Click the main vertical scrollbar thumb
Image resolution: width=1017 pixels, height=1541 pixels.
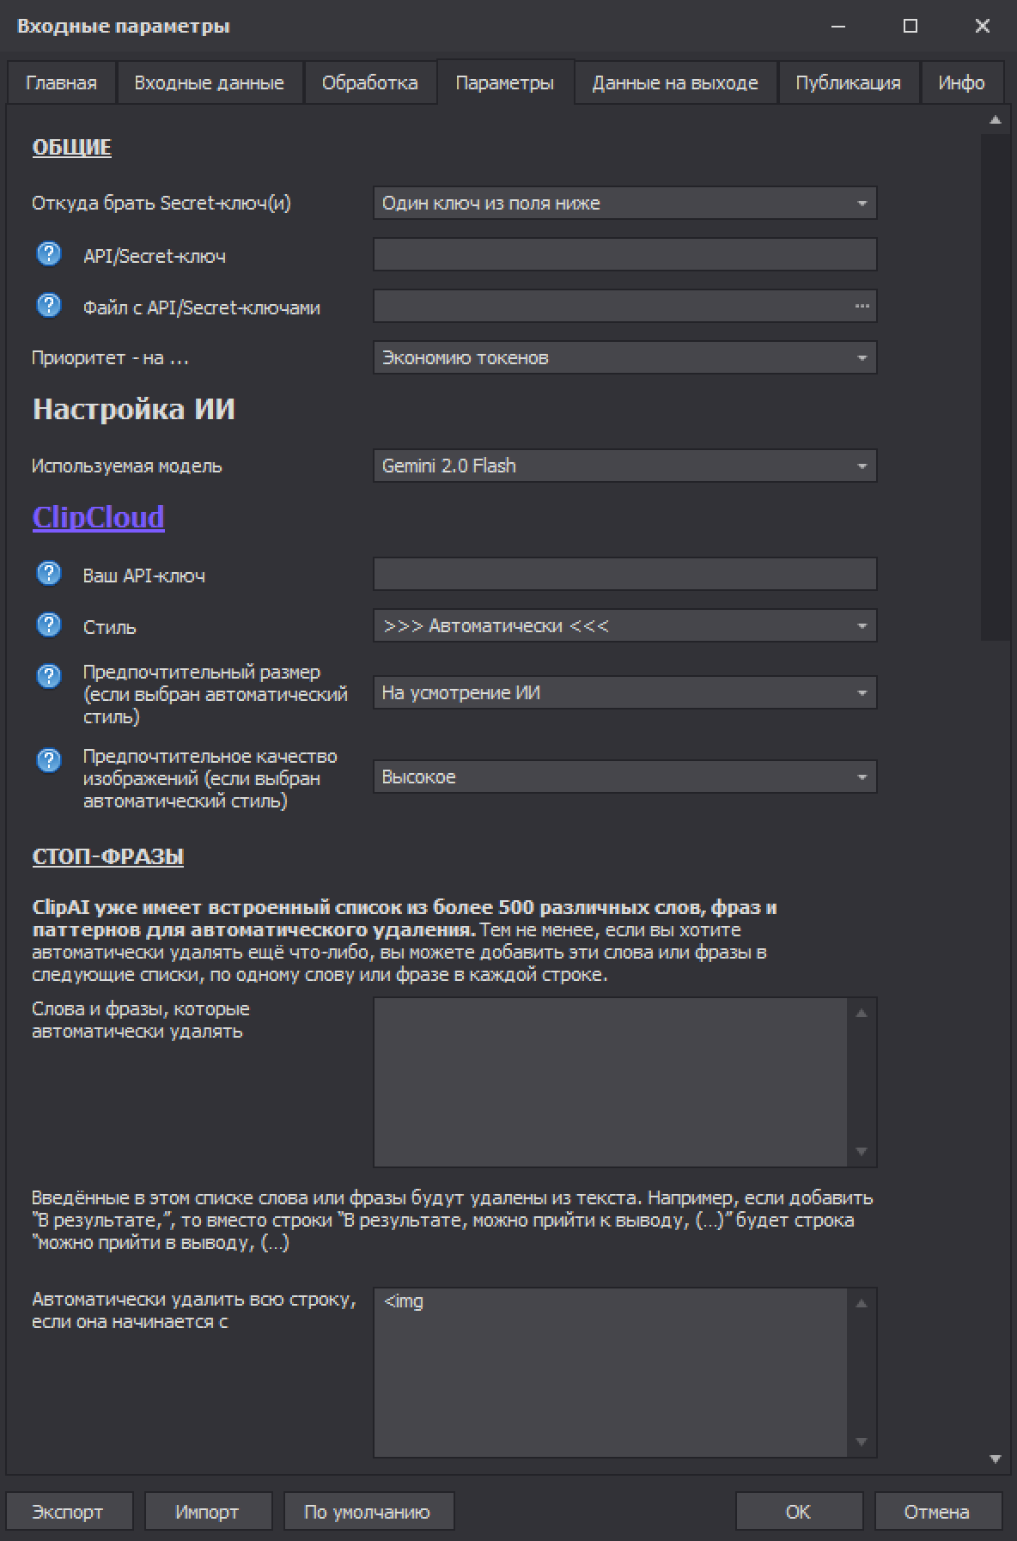tap(996, 387)
